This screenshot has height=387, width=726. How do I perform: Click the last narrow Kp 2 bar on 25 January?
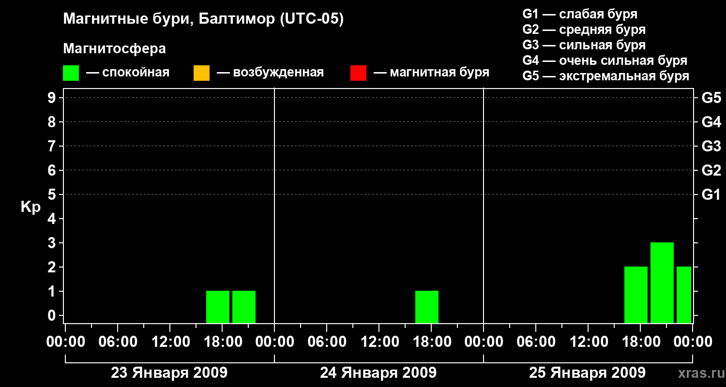click(x=684, y=295)
